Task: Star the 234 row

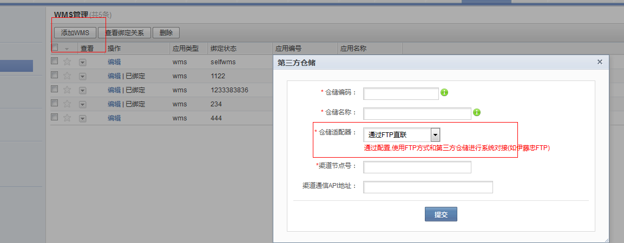Action: pos(67,104)
